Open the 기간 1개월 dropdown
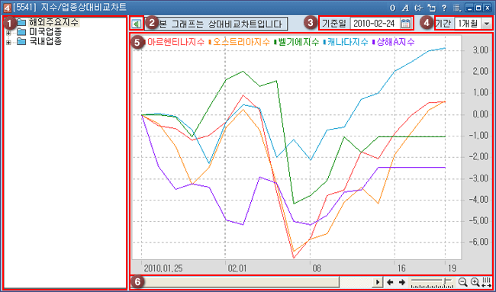The image size is (496, 292). point(485,24)
